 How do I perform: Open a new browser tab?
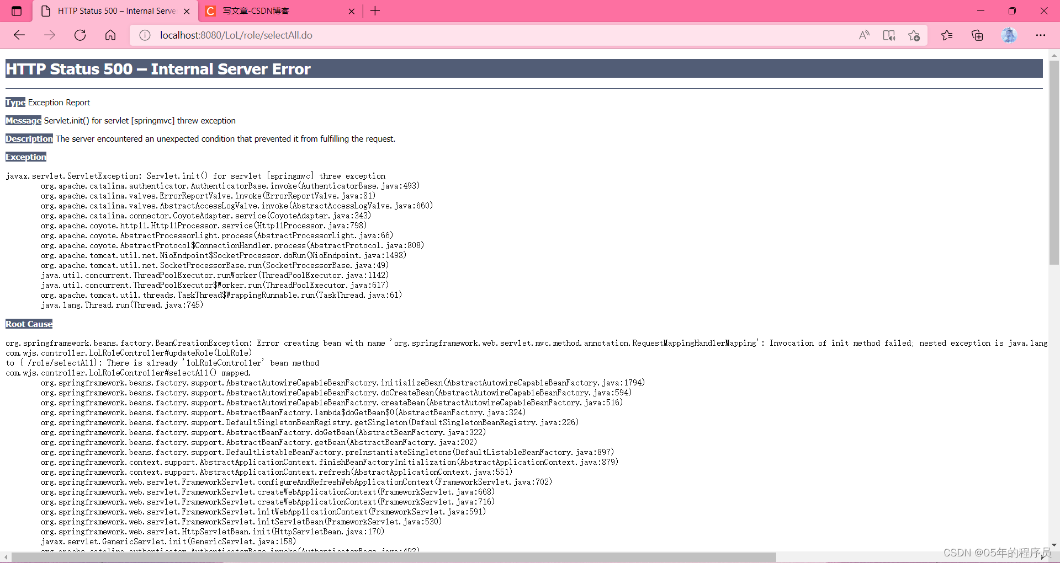click(x=375, y=10)
